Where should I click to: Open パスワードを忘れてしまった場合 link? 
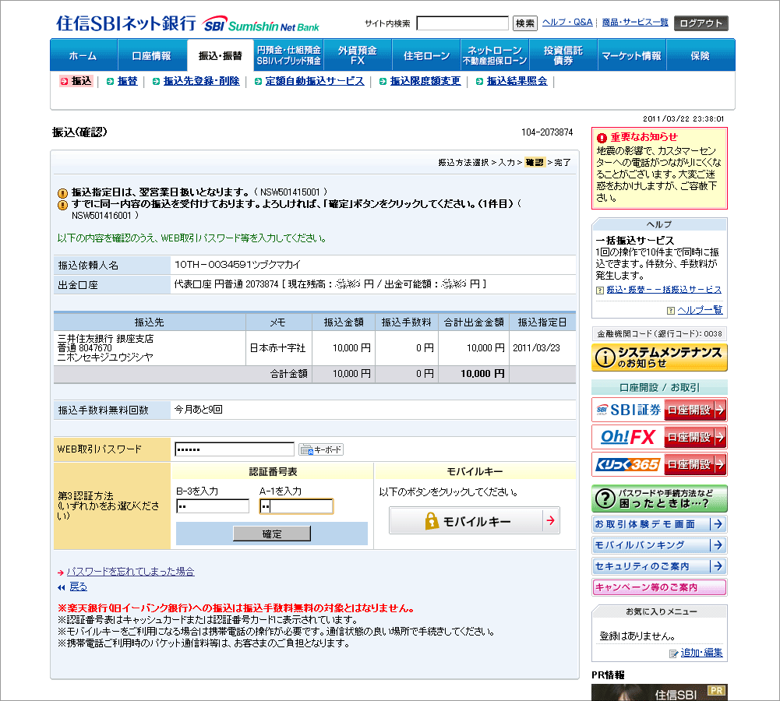pyautogui.click(x=130, y=572)
